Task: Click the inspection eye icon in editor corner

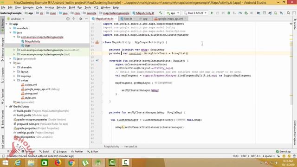Action: (291, 24)
